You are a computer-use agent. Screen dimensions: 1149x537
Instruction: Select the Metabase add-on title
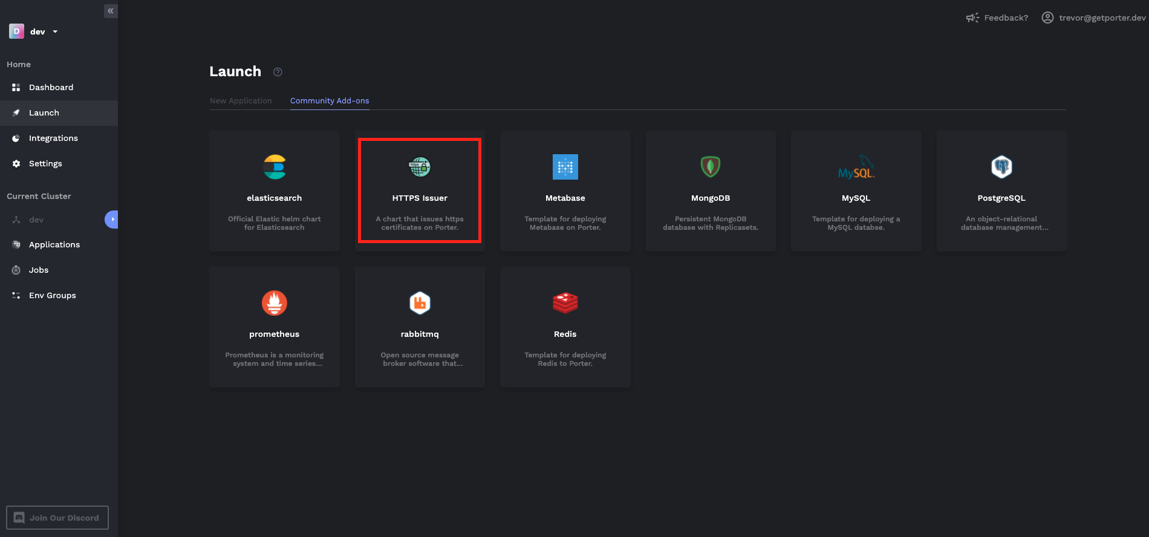(565, 198)
